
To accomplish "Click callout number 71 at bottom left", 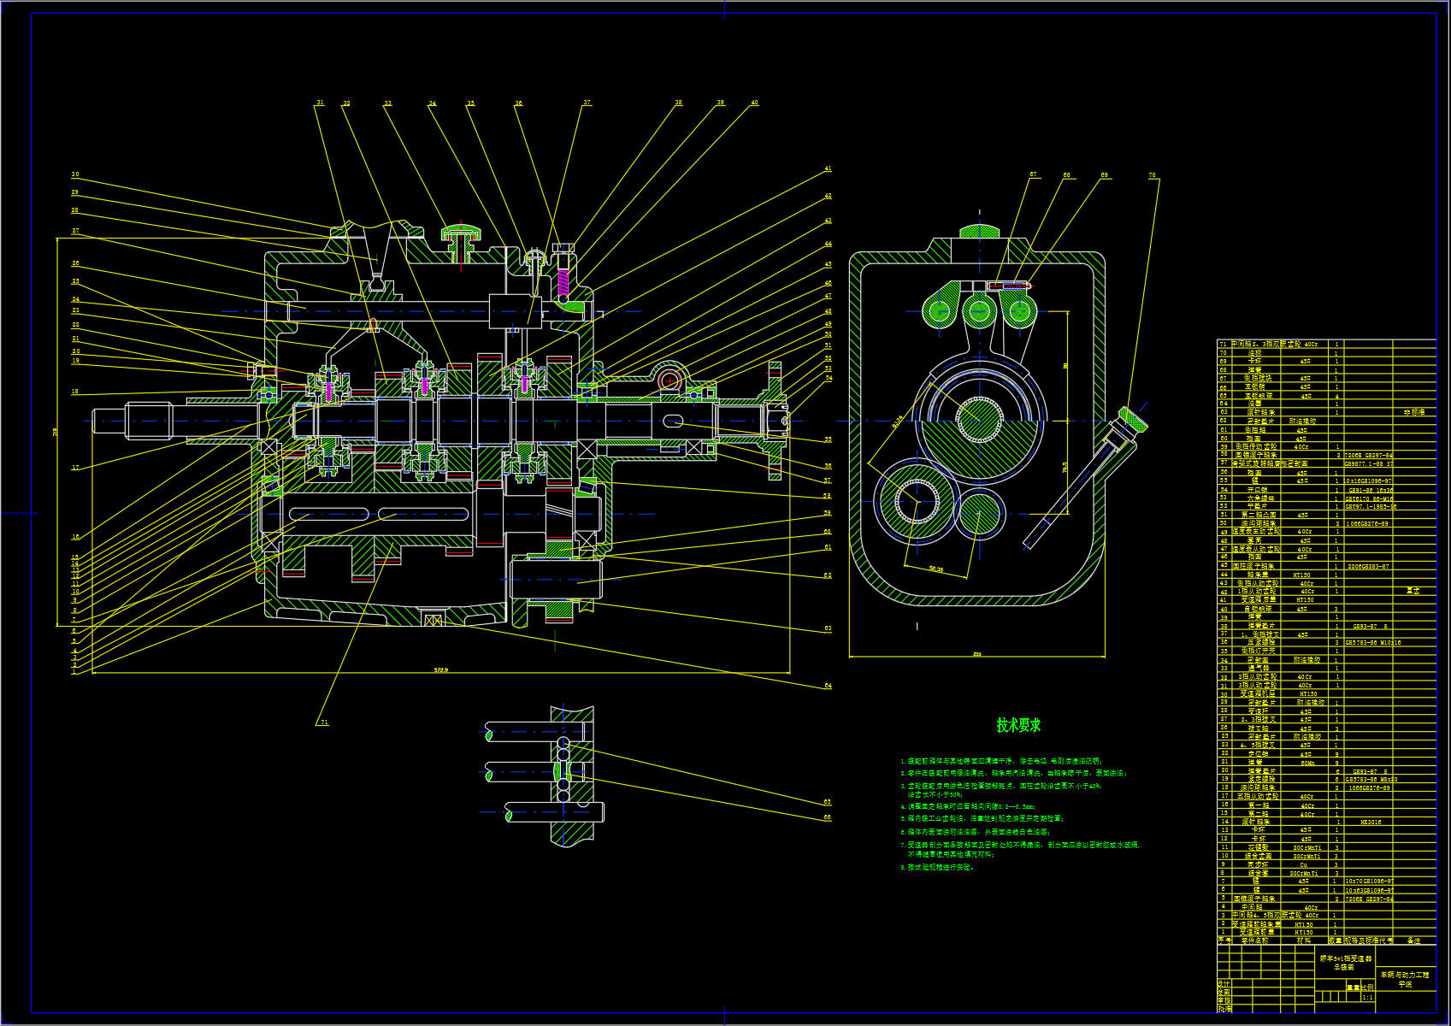I will tap(324, 722).
